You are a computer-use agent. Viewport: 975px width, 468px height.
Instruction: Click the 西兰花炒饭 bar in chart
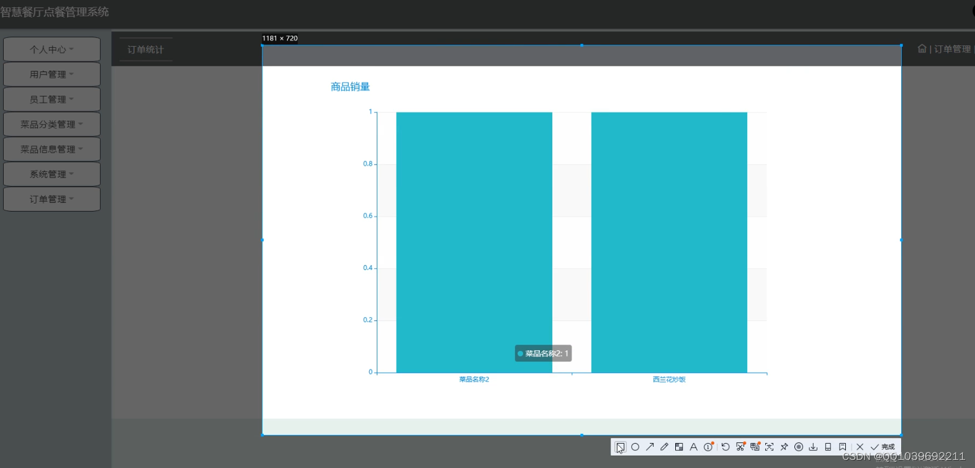pyautogui.click(x=669, y=242)
